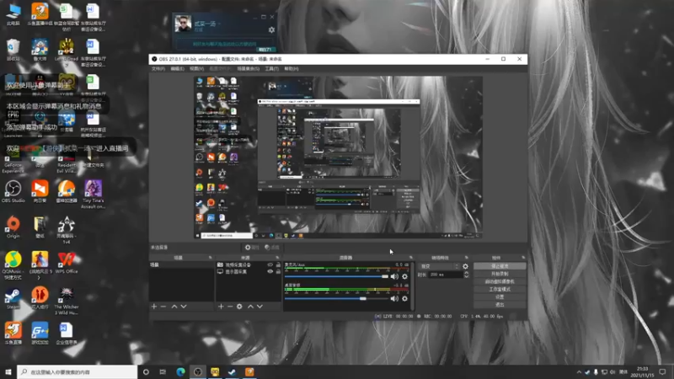Click the gear icon in the chat popup window

tap(271, 30)
